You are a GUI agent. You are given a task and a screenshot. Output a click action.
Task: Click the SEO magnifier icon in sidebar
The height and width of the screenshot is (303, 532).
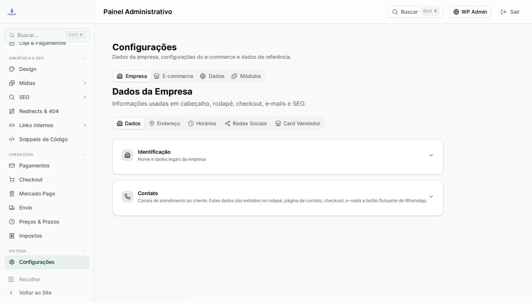pos(12,97)
